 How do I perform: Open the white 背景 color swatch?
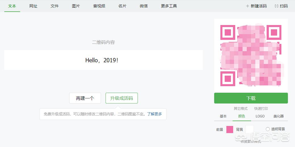(x=250, y=129)
